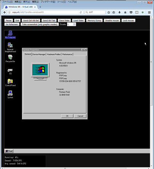Open the hamburger menu in Firefox

point(149,12)
